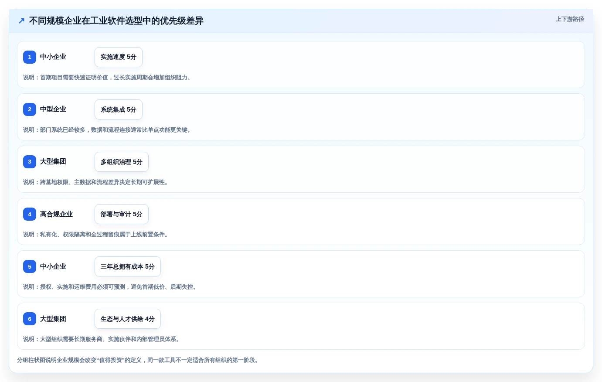The width and height of the screenshot is (602, 382).
Task: Select the number 3 badge
Action: point(30,162)
